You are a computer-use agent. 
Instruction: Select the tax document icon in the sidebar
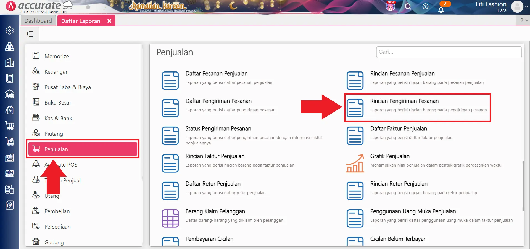tap(10, 189)
